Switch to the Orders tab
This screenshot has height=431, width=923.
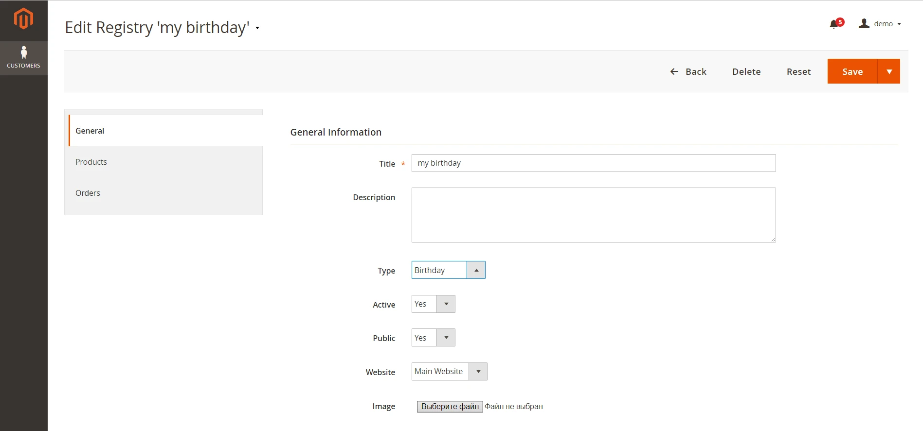tap(88, 193)
